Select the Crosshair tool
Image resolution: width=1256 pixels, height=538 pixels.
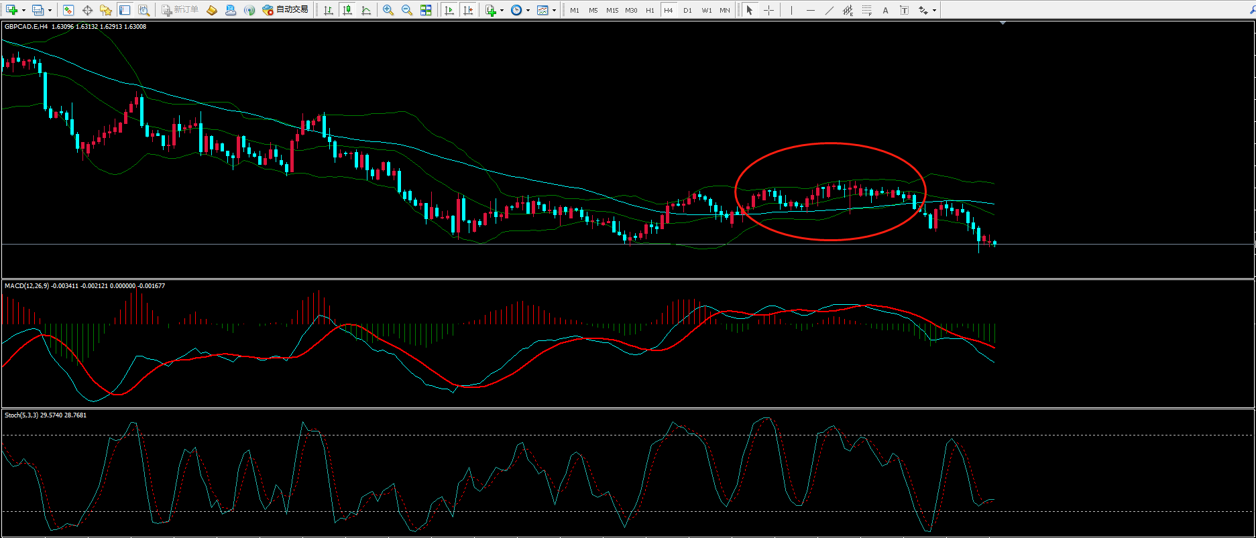(x=768, y=10)
